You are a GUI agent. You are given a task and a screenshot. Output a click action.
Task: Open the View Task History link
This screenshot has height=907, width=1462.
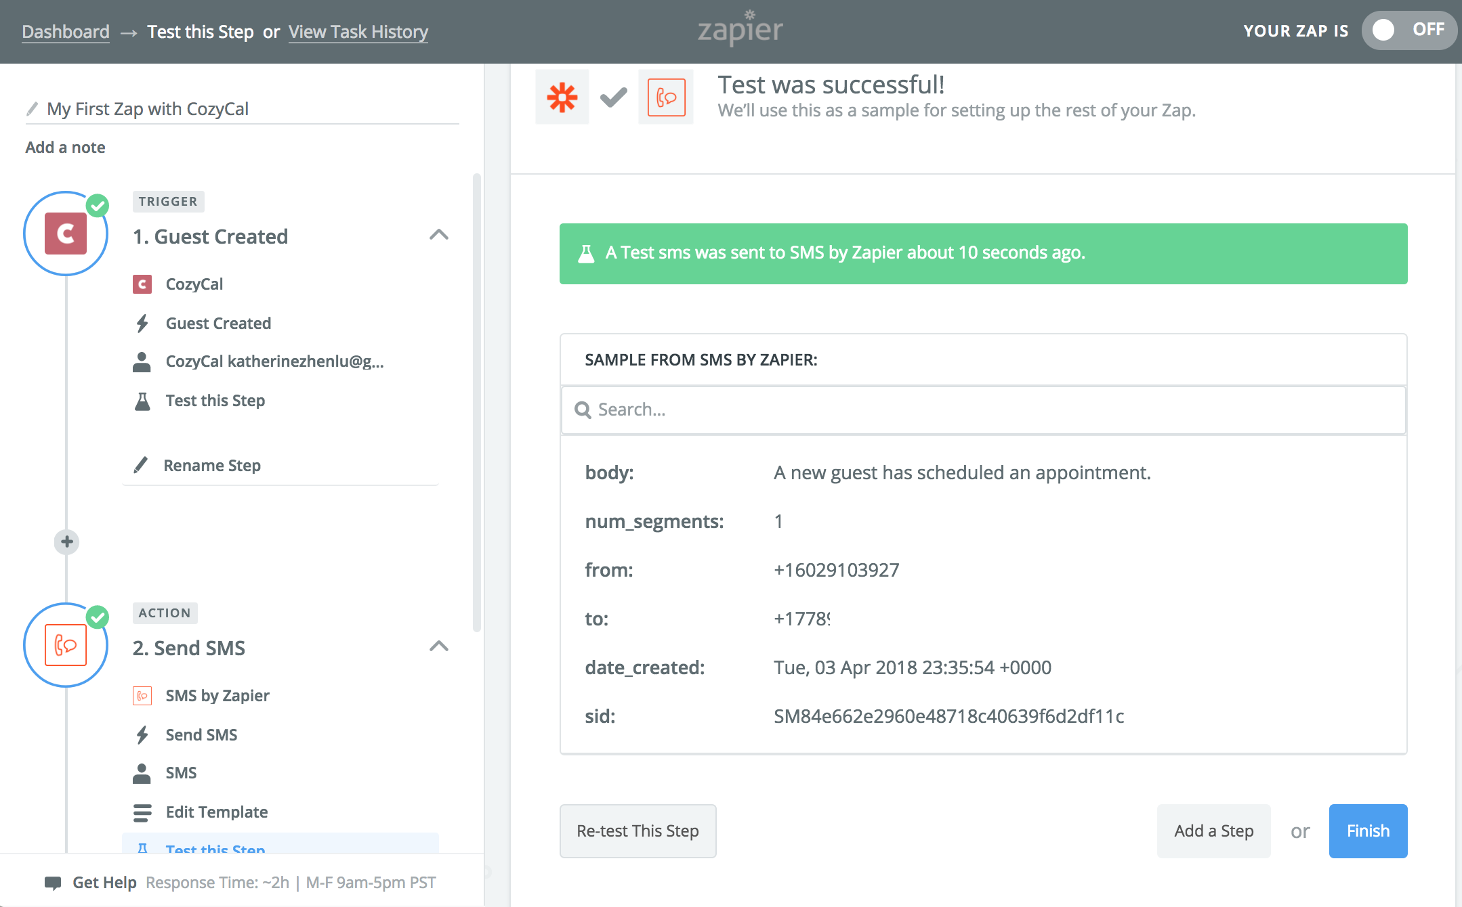pyautogui.click(x=358, y=32)
